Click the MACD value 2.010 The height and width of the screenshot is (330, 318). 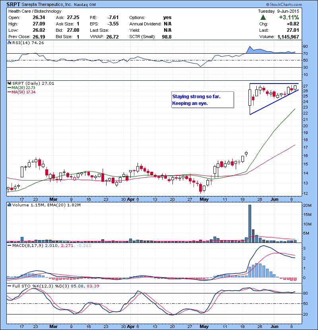click(51, 245)
